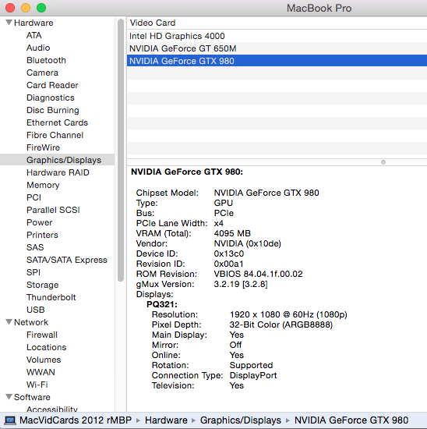Click NVIDIA GeForce GTX 980 in path bar
Screen dimensions: 427x429
(x=351, y=420)
